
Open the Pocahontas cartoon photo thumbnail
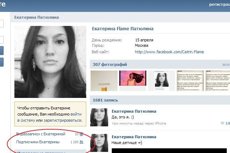pyautogui.click(x=133, y=78)
